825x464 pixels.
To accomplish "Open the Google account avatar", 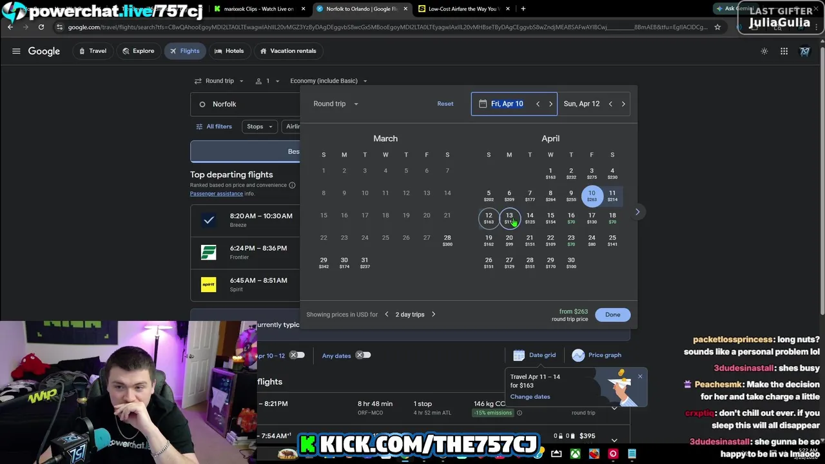I will tap(805, 52).
